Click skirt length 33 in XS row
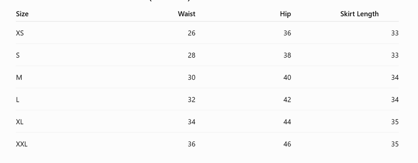 395,33
